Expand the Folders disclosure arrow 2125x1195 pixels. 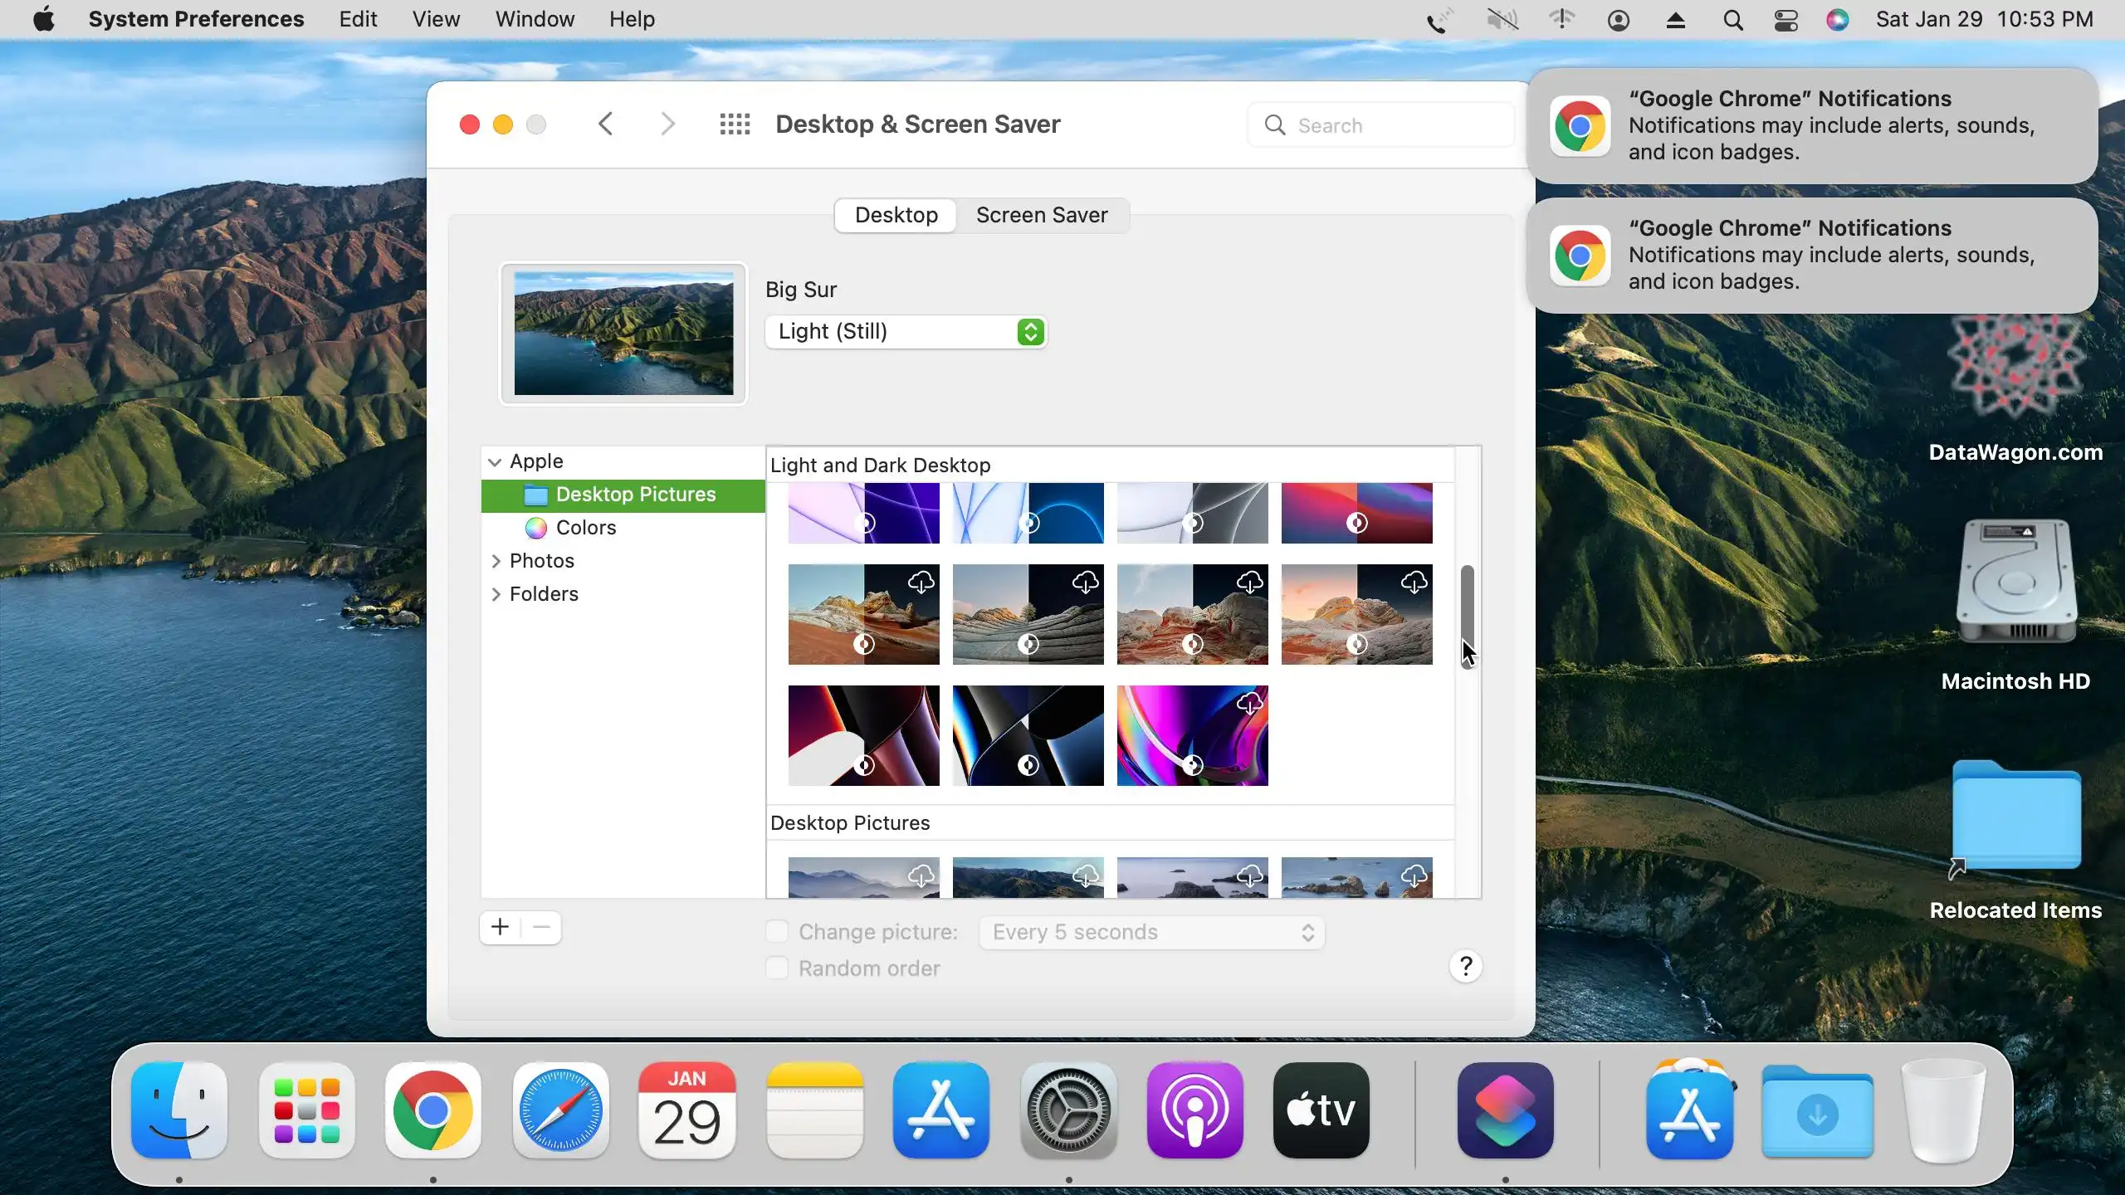pyautogui.click(x=496, y=594)
